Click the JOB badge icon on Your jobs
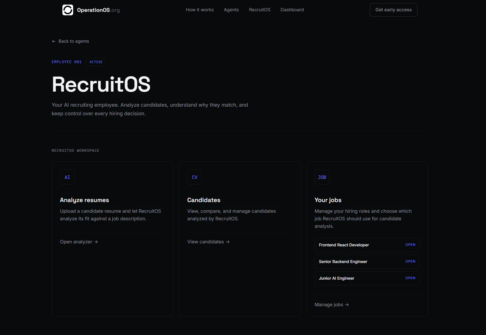This screenshot has width=486, height=335. [322, 177]
